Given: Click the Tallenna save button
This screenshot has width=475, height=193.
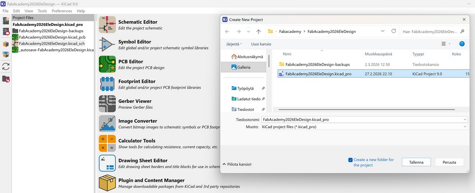Looking at the screenshot, I should (416, 162).
